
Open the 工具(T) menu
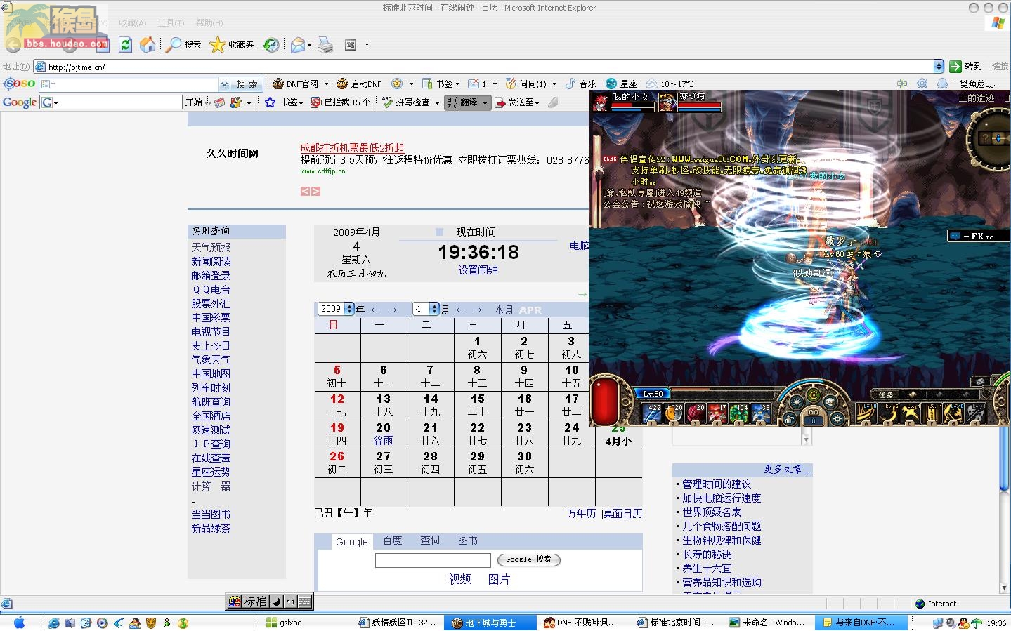[x=171, y=23]
